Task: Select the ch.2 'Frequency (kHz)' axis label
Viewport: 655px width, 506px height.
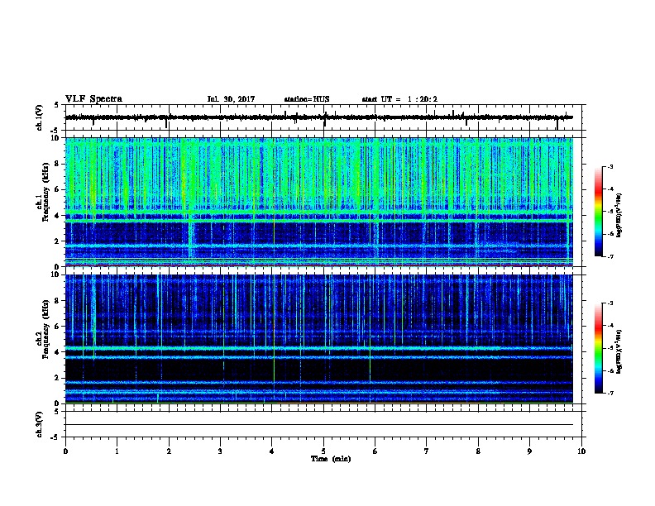Action: tap(45, 329)
